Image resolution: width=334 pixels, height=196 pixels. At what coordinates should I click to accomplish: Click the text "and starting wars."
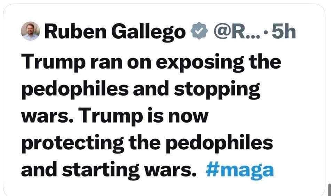109,170
